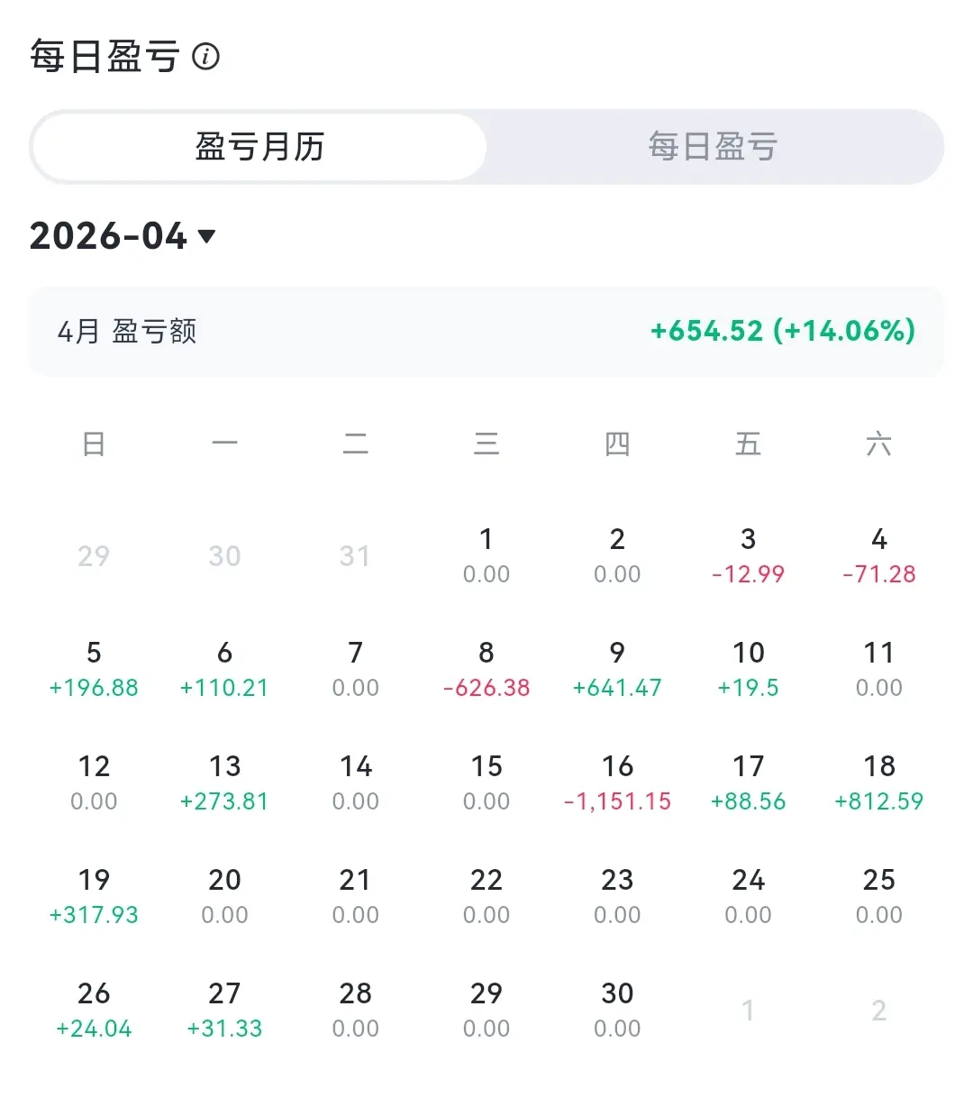Select April 5 showing +196.88
The image size is (973, 1098).
click(94, 669)
